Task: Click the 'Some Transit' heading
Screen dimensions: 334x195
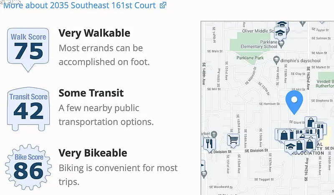Action: click(91, 93)
